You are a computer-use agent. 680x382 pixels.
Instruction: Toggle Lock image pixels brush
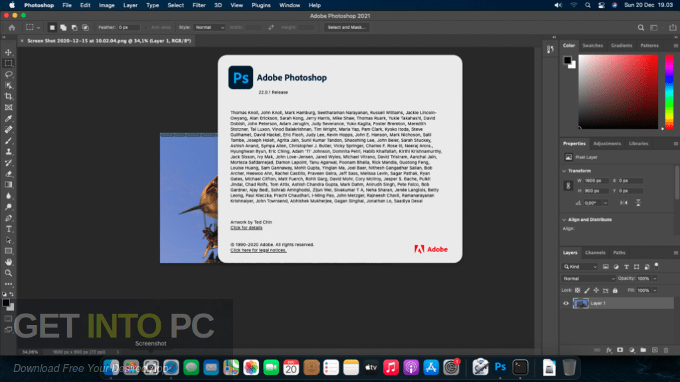point(587,290)
